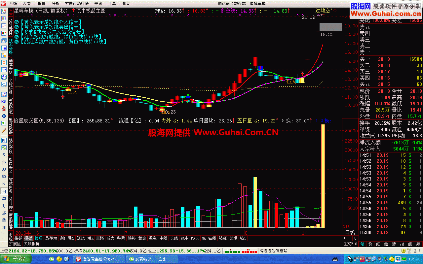The height and width of the screenshot is (264, 423).
Task: Open the 报价 menu
Action: (x=42, y=3)
